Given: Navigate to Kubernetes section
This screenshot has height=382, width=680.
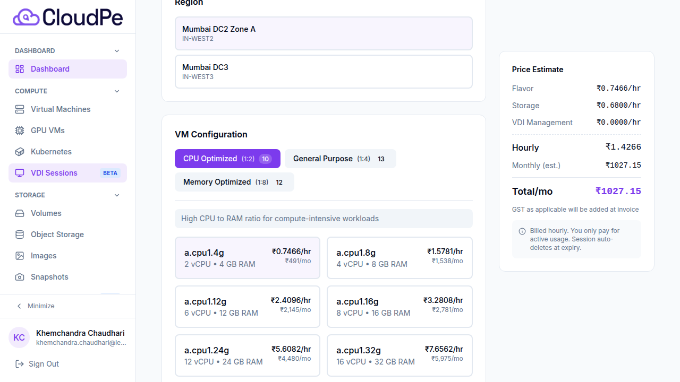Looking at the screenshot, I should point(67,152).
